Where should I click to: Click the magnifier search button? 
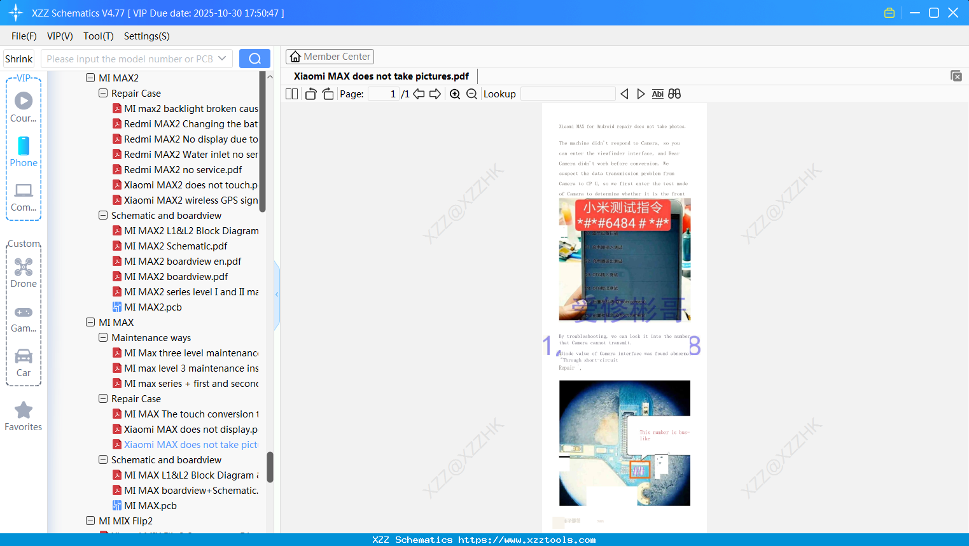click(x=254, y=59)
